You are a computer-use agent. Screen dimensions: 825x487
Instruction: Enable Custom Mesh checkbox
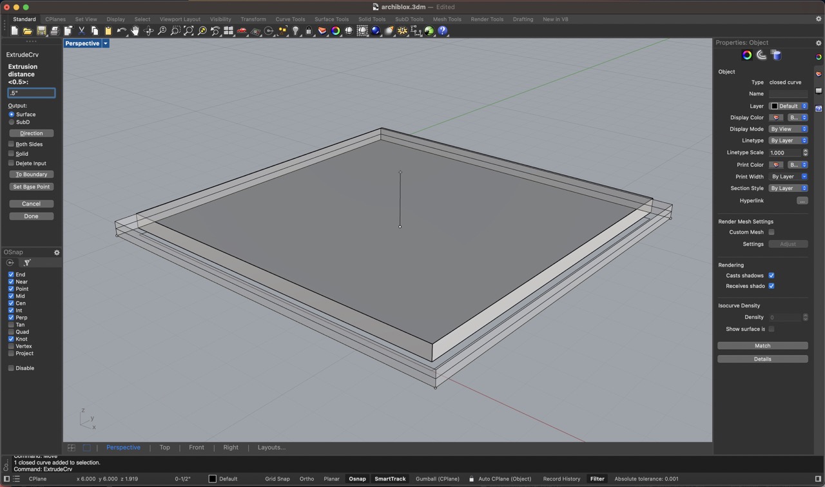[x=772, y=232]
